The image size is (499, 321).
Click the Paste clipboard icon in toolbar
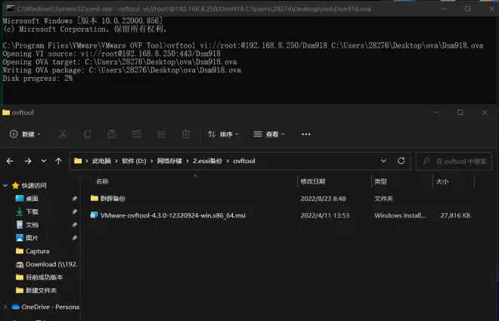112,134
